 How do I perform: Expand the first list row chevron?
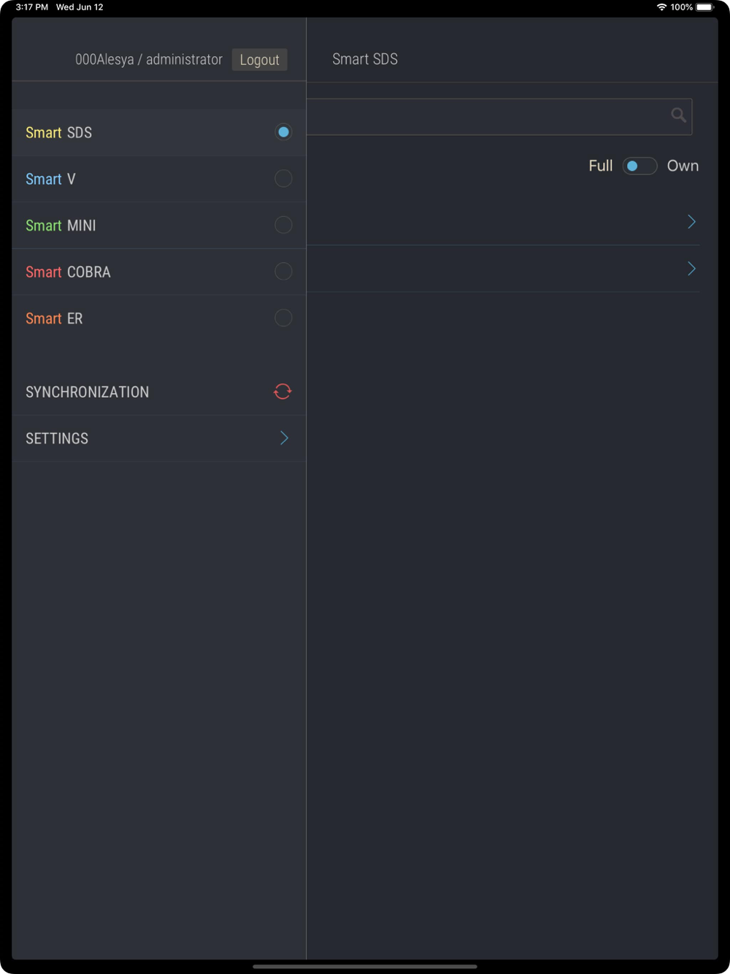click(x=691, y=222)
